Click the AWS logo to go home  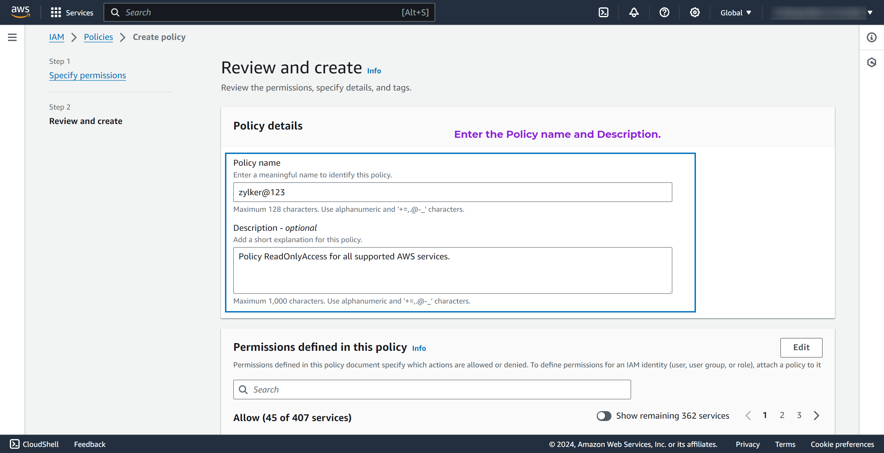pyautogui.click(x=20, y=12)
